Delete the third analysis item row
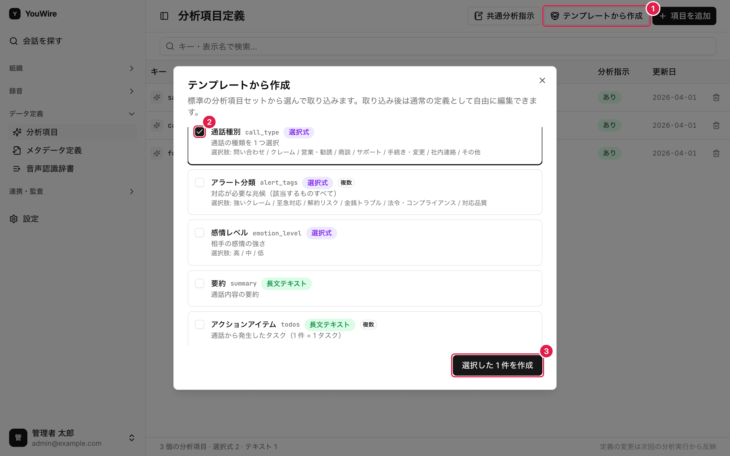The height and width of the screenshot is (456, 730). coord(716,153)
